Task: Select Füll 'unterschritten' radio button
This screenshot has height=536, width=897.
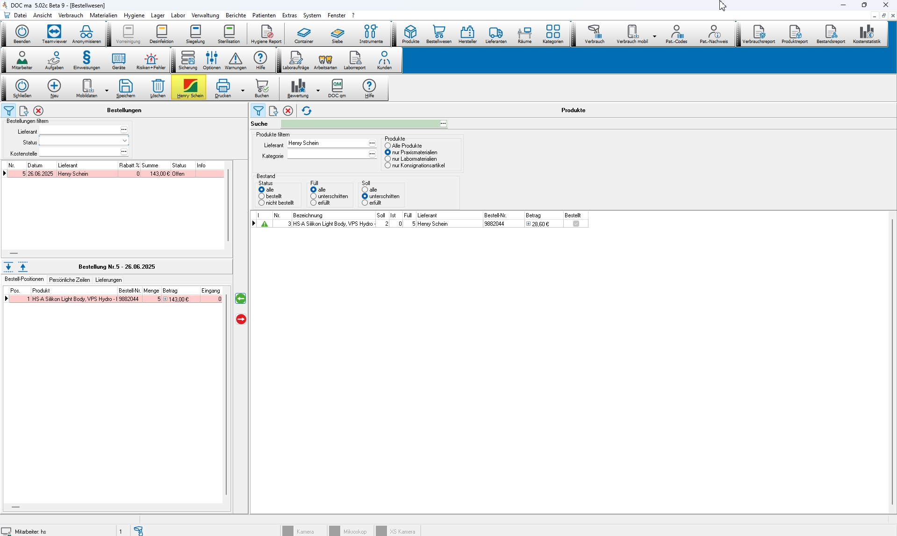Action: pos(313,196)
